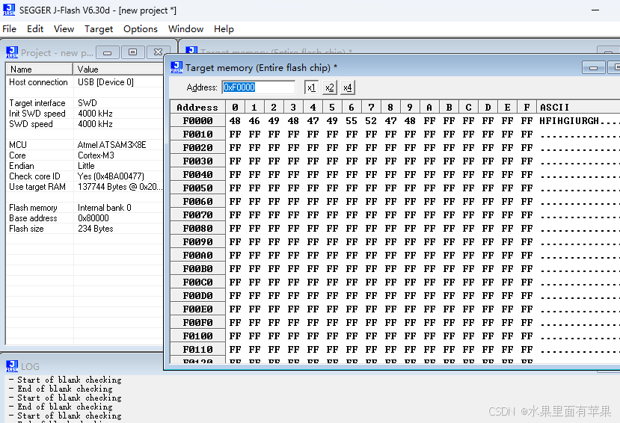Click the ASCII column header
620x423 pixels.
[578, 107]
